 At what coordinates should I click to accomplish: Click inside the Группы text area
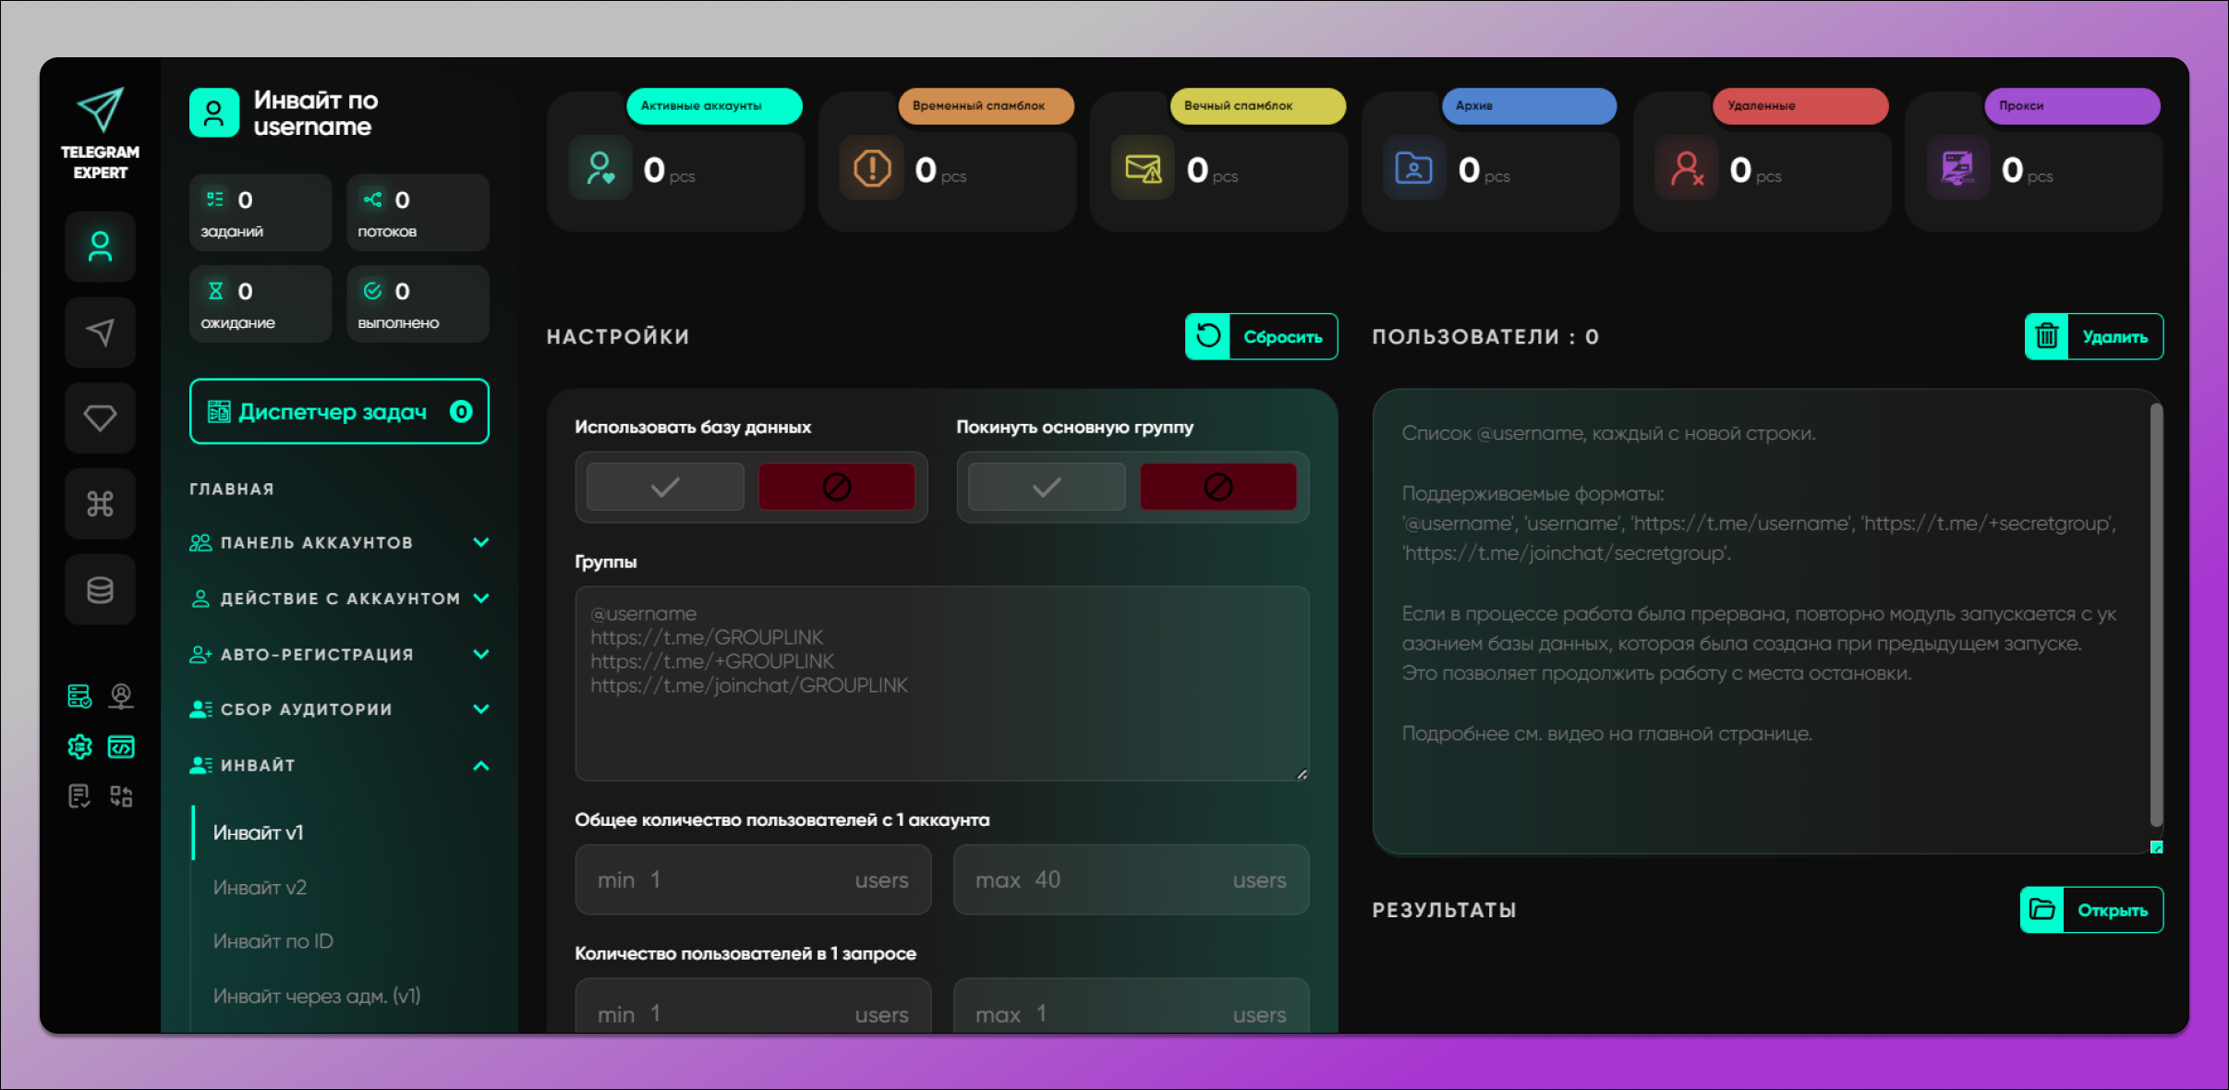(x=940, y=684)
